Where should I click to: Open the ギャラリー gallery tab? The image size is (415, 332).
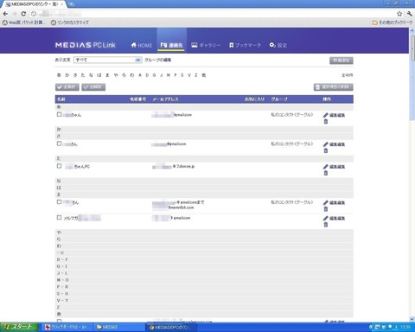(x=206, y=45)
